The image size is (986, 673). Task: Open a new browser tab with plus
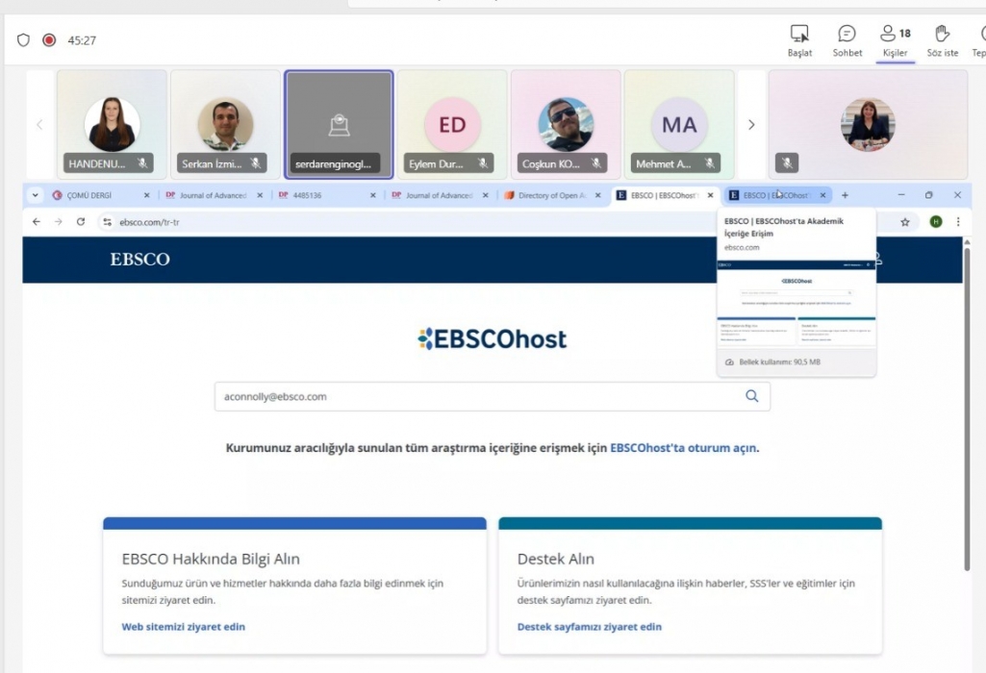click(x=845, y=195)
